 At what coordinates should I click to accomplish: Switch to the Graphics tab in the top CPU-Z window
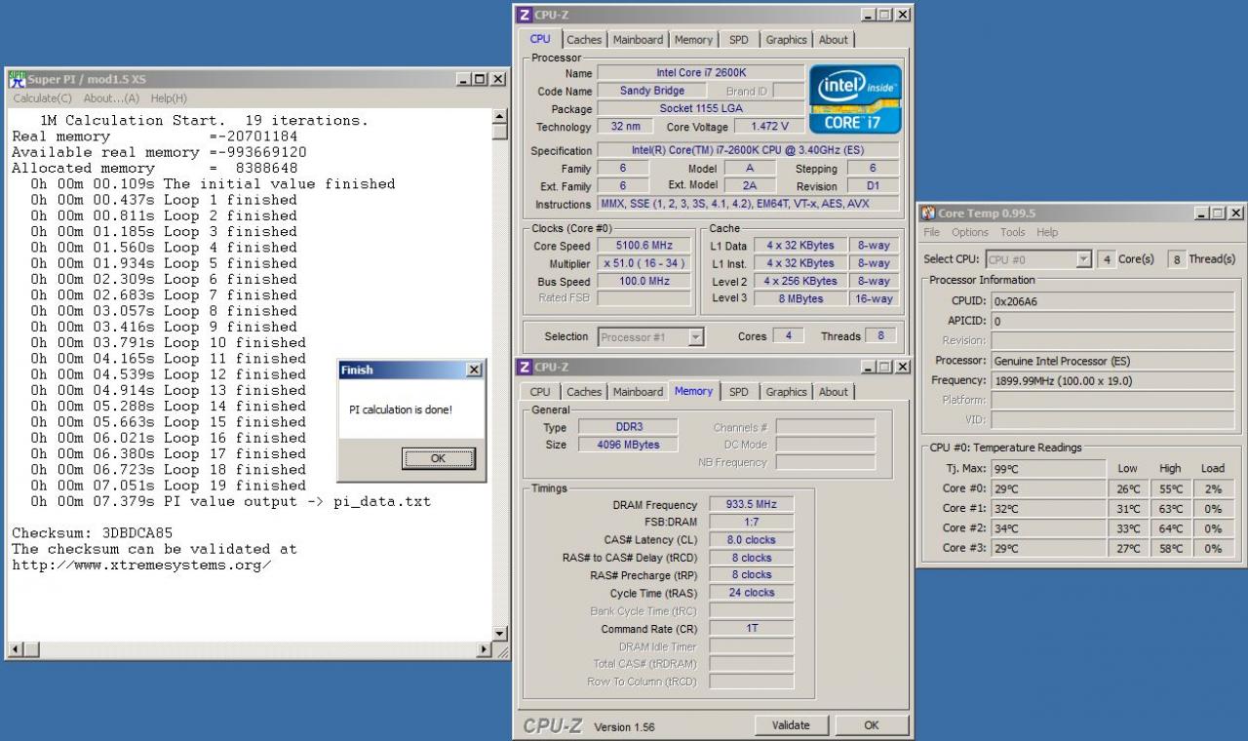click(x=786, y=40)
